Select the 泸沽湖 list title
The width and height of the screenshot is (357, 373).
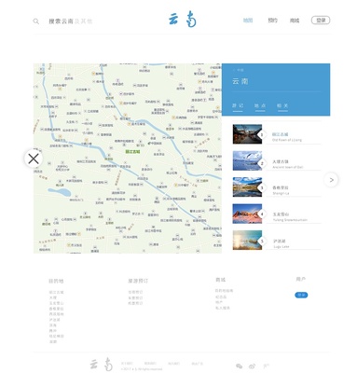pyautogui.click(x=280, y=241)
